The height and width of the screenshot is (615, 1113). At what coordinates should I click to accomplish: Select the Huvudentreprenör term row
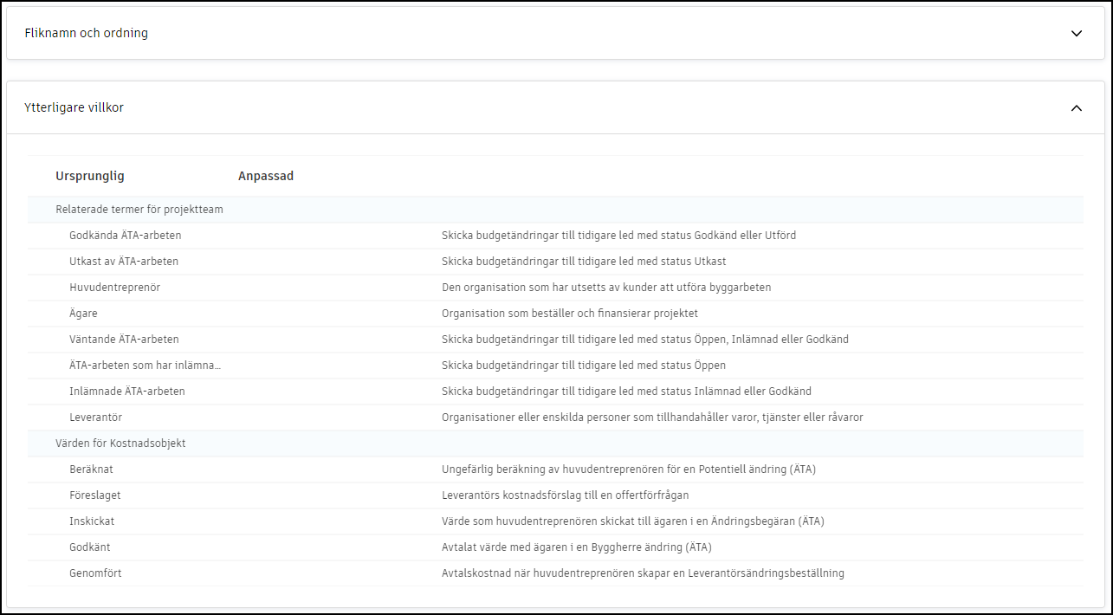click(x=115, y=288)
